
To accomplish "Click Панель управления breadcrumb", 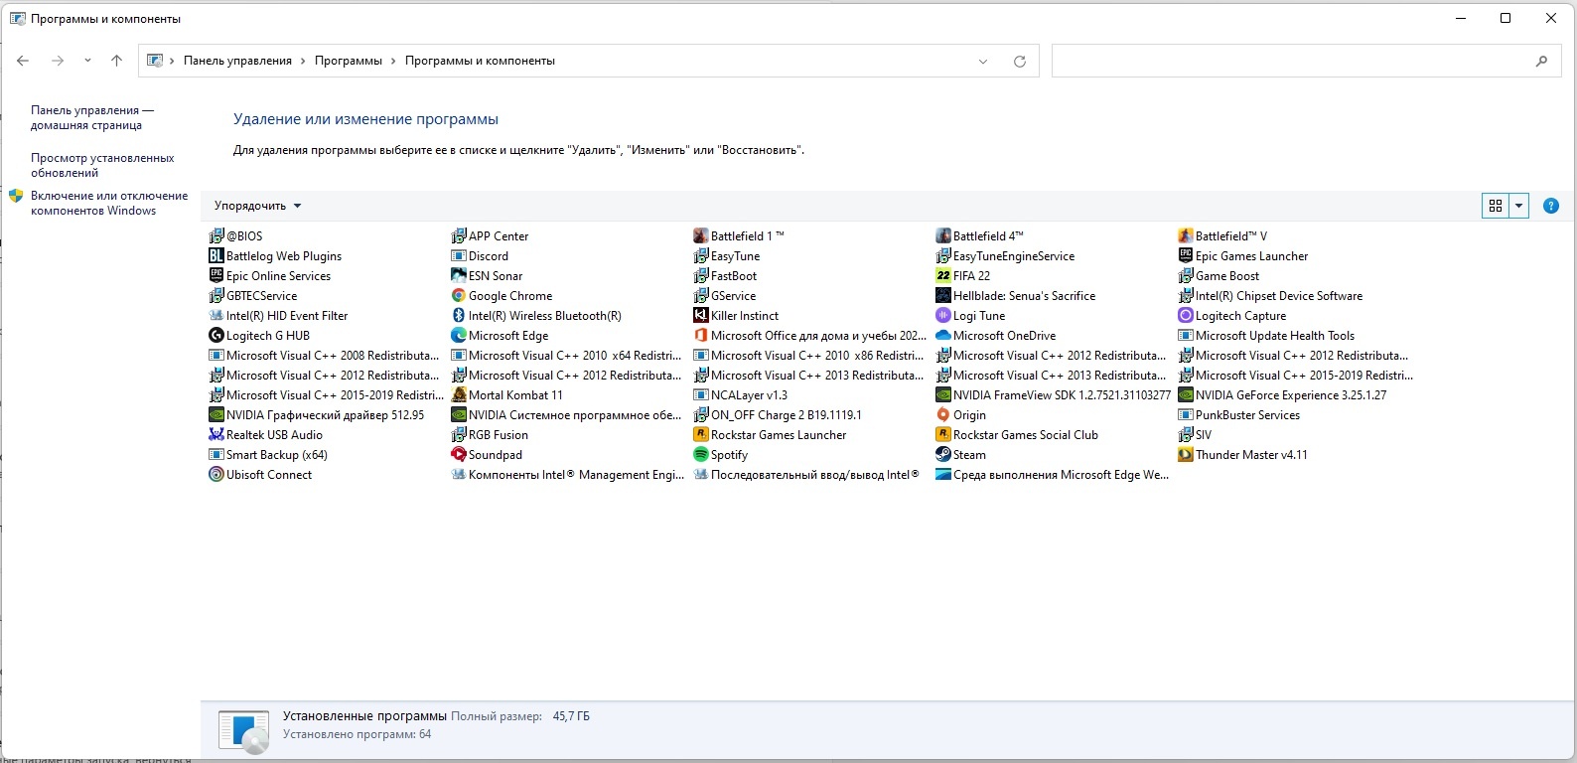I will click(237, 61).
